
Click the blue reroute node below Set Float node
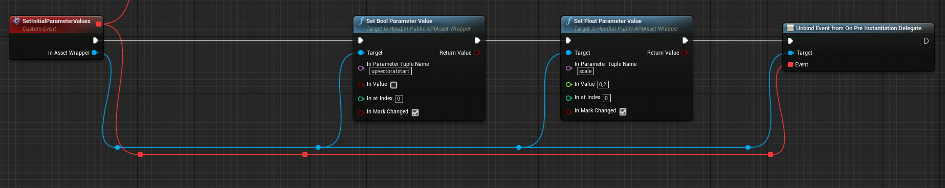[x=519, y=147]
